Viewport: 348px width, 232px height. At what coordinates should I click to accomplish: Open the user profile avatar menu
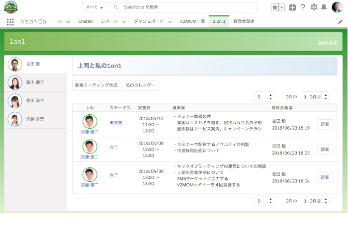tap(337, 7)
